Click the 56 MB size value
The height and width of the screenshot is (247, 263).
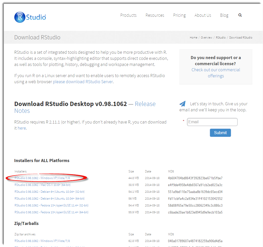132,199
